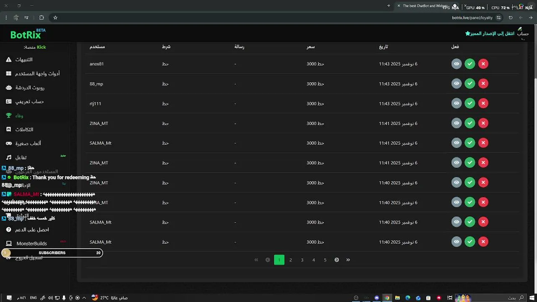Open تفاعل music-note sidebar item
Viewport: 537px width, 302px height.
pos(17,157)
